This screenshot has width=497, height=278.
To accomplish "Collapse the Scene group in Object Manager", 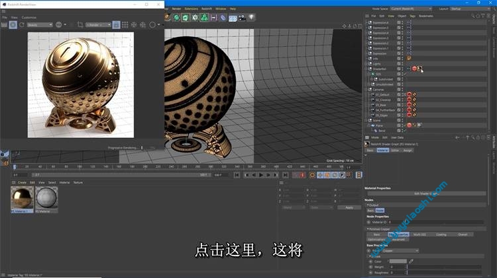I will [x=366, y=120].
